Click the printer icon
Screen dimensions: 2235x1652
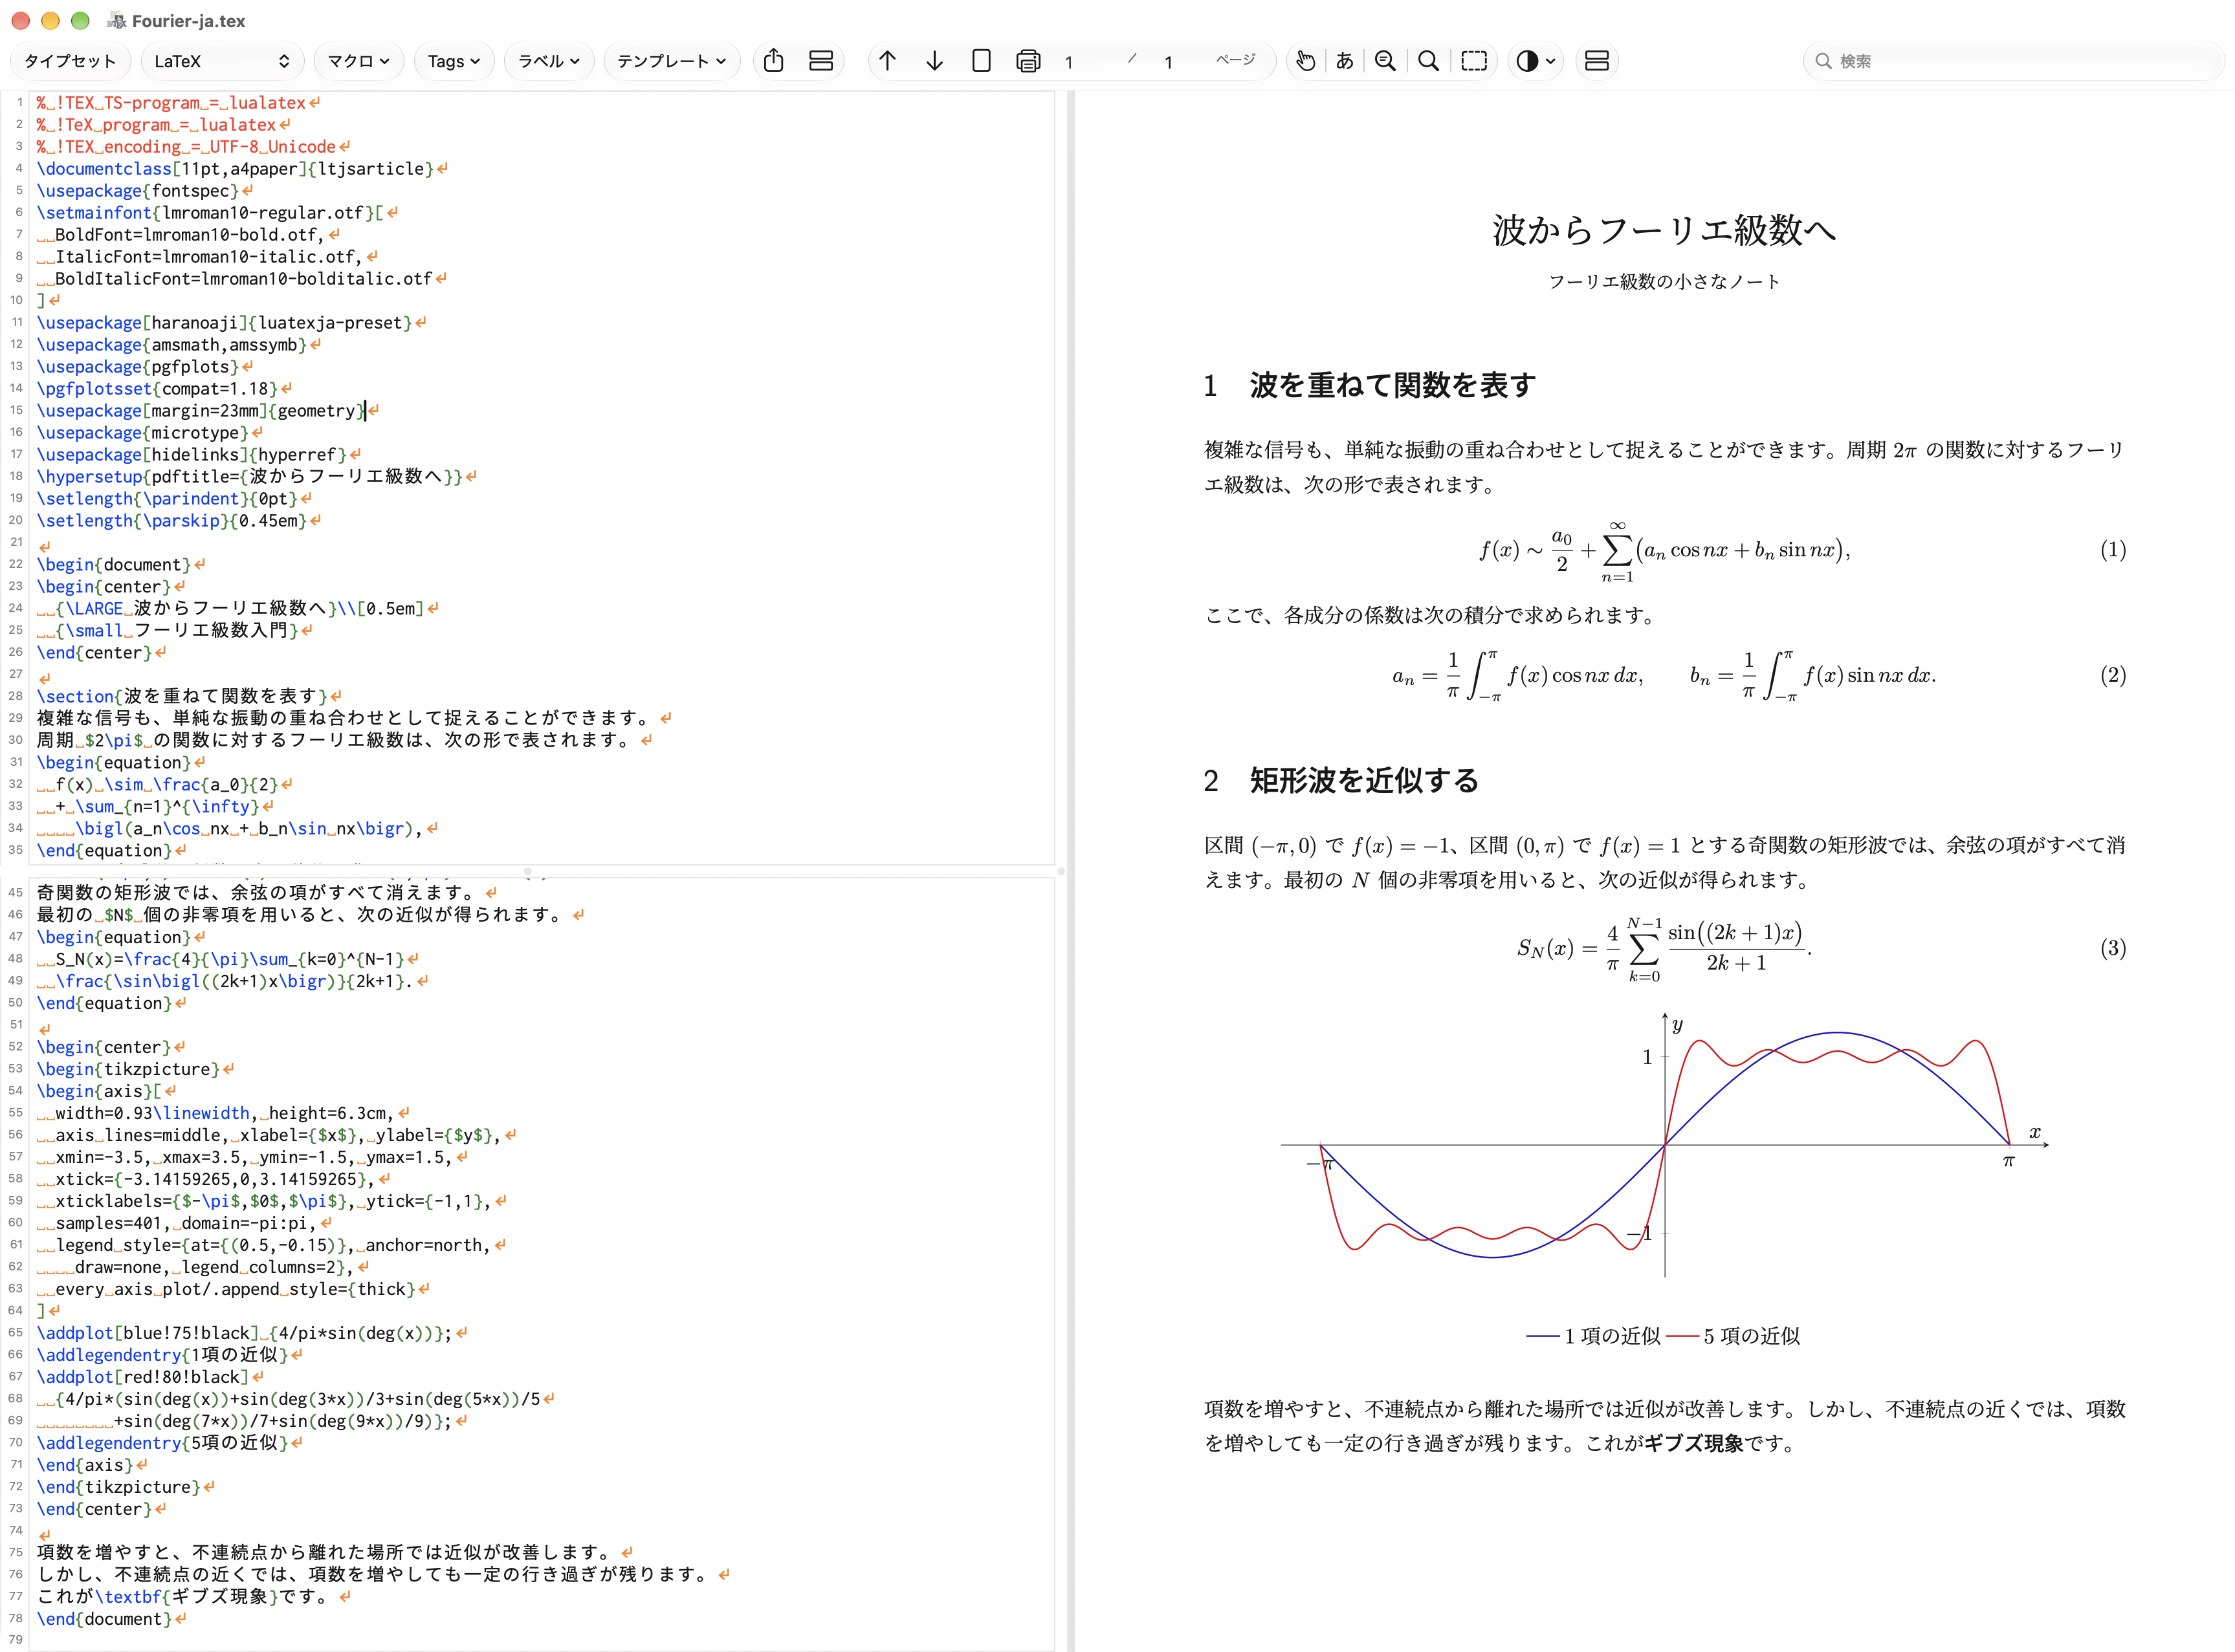pyautogui.click(x=1028, y=61)
